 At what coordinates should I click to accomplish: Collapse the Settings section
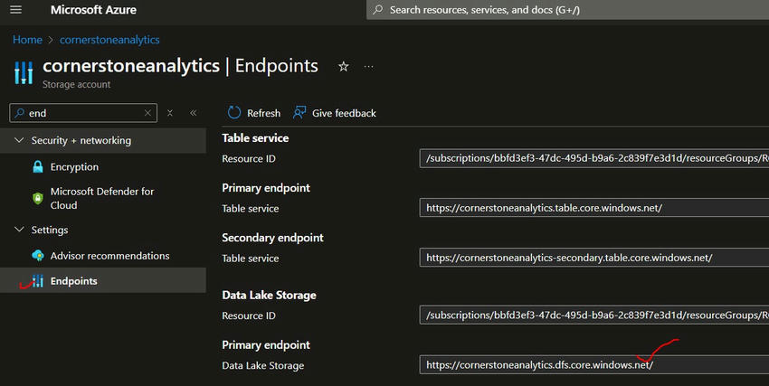click(x=20, y=230)
